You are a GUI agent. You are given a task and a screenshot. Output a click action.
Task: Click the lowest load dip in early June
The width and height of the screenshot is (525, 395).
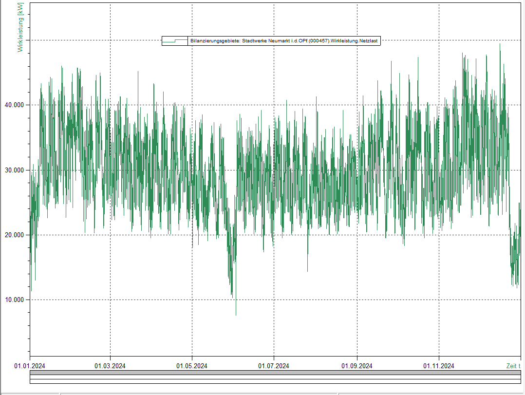click(x=236, y=314)
